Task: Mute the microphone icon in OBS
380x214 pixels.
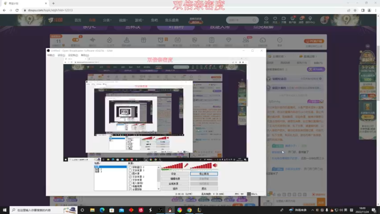Action: [x=186, y=165]
